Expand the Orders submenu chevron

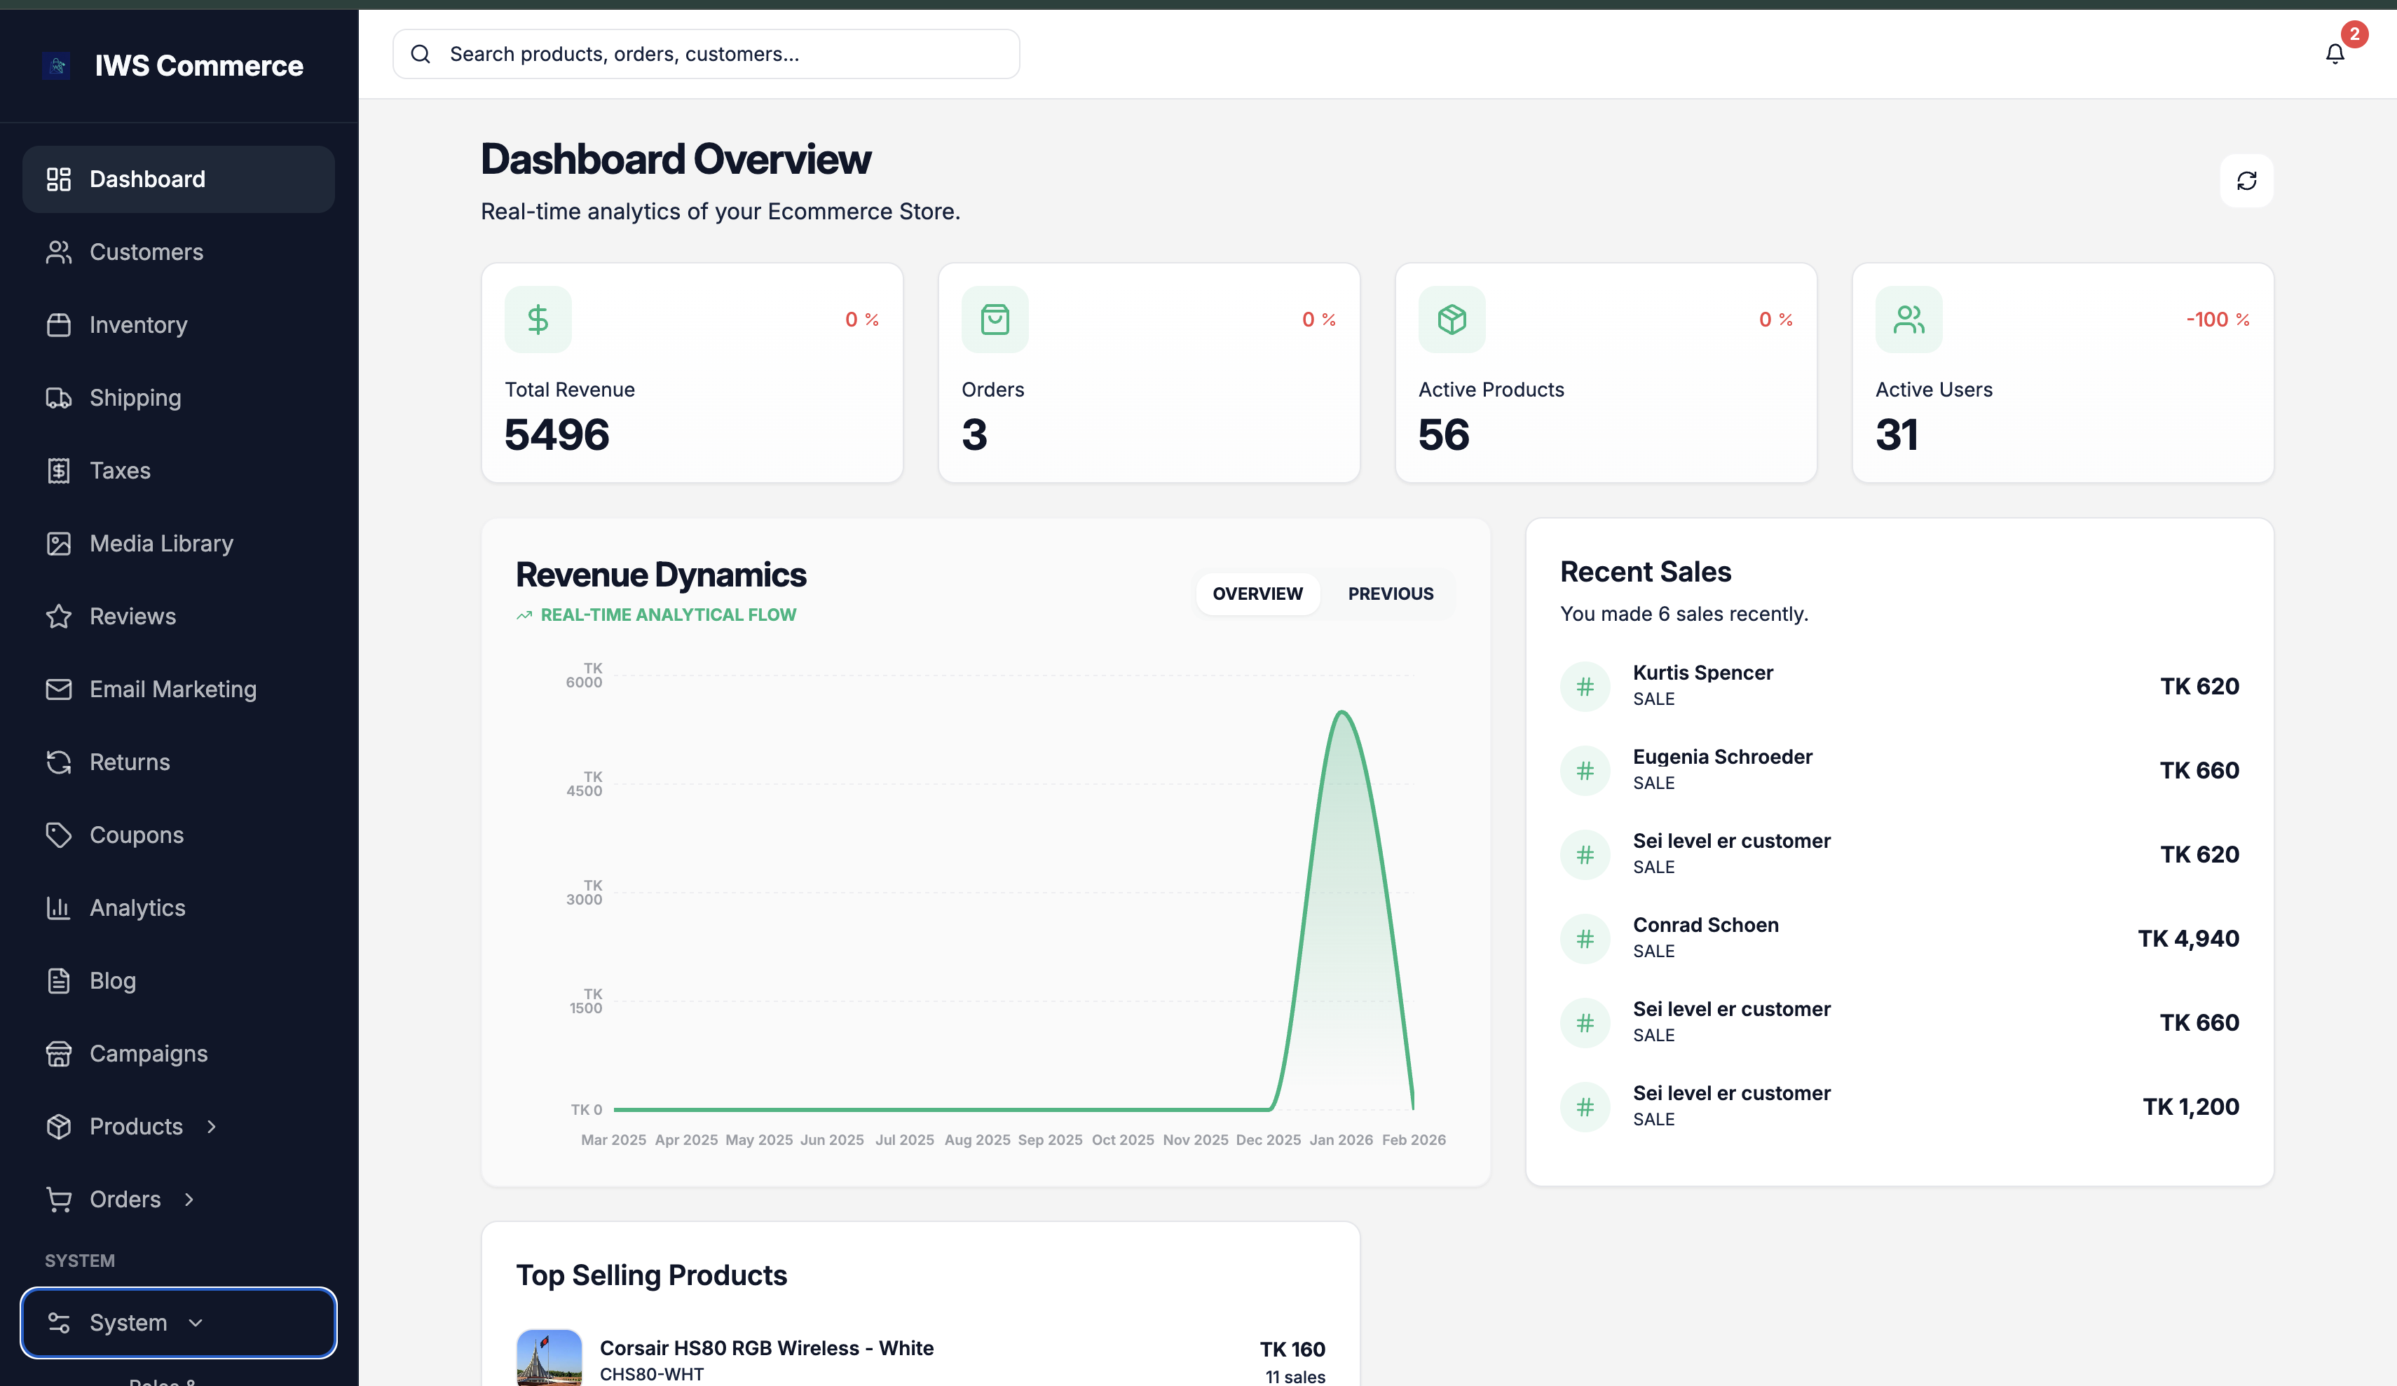(x=189, y=1200)
